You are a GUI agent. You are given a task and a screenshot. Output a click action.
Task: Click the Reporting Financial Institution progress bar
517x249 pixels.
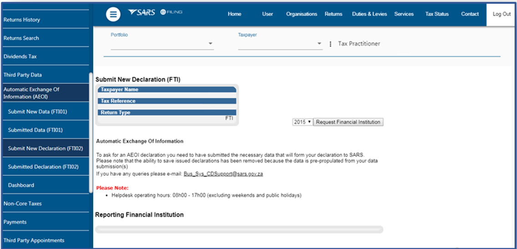[239, 229]
